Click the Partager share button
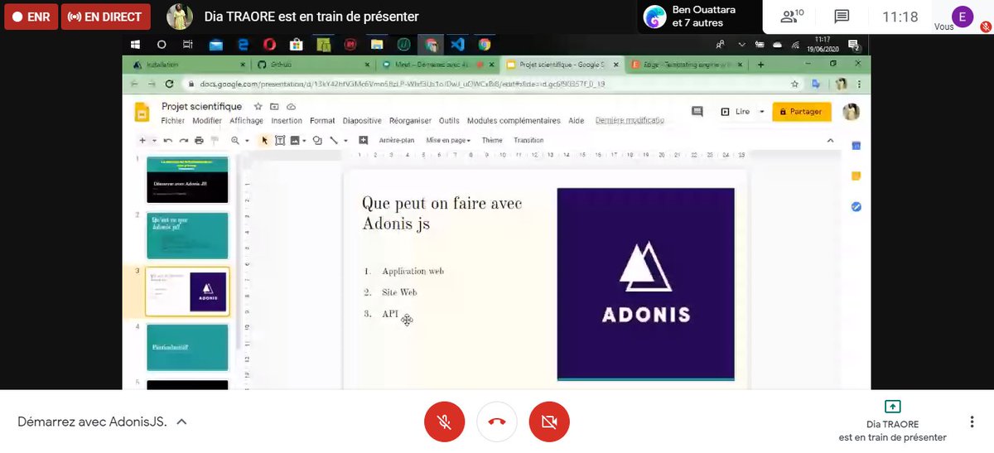The height and width of the screenshot is (453, 994). pyautogui.click(x=801, y=112)
